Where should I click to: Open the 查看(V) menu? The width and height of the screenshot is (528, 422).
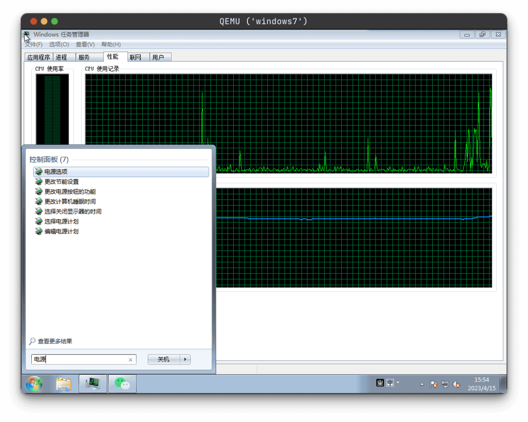85,44
